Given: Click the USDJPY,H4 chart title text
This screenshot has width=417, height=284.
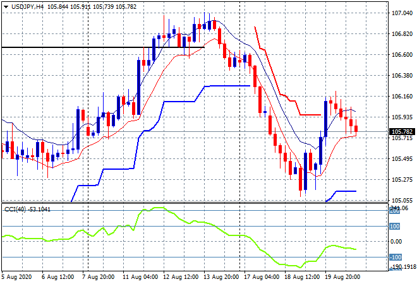Looking at the screenshot, I should [27, 7].
